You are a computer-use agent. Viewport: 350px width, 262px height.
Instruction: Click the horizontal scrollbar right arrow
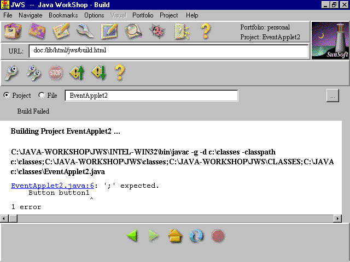click(x=337, y=219)
